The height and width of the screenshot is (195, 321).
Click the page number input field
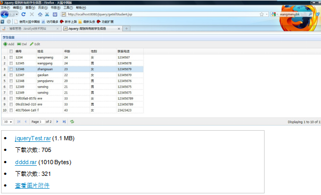42,122
